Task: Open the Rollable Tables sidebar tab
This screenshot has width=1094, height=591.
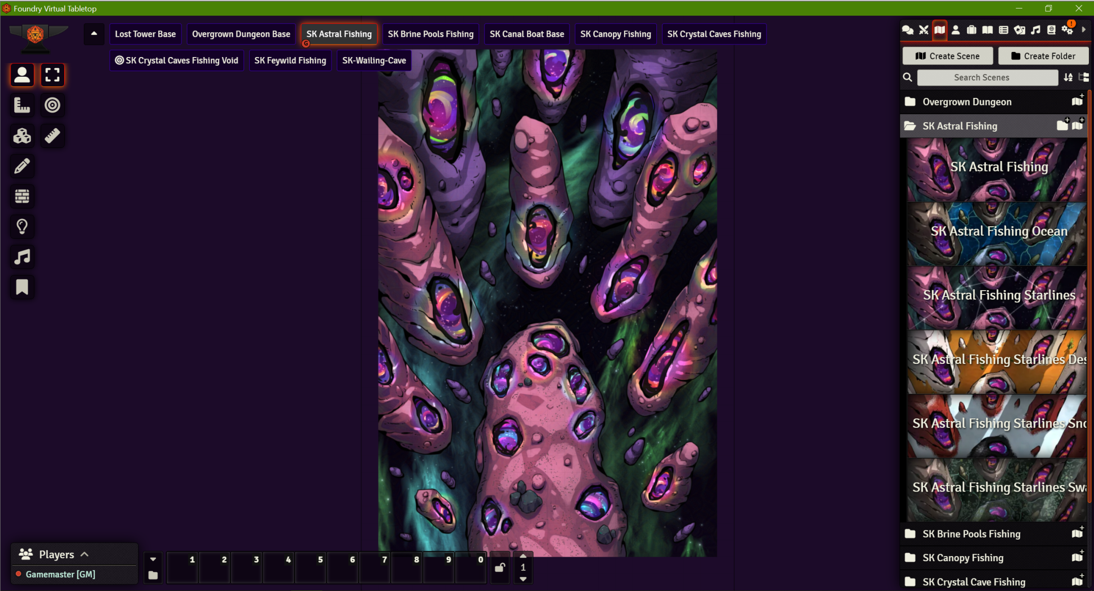Action: click(1004, 30)
